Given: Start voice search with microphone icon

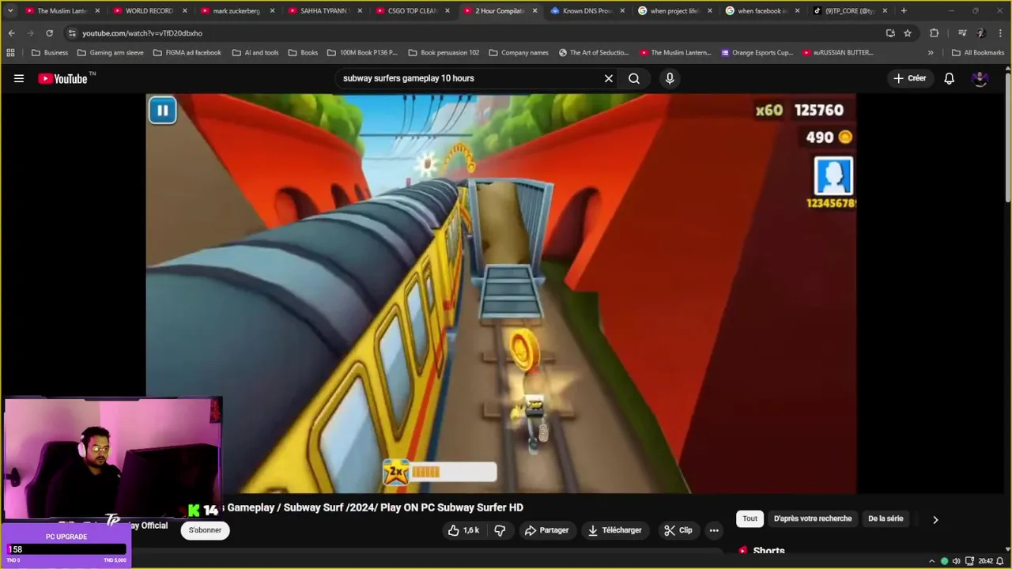Looking at the screenshot, I should pyautogui.click(x=670, y=78).
